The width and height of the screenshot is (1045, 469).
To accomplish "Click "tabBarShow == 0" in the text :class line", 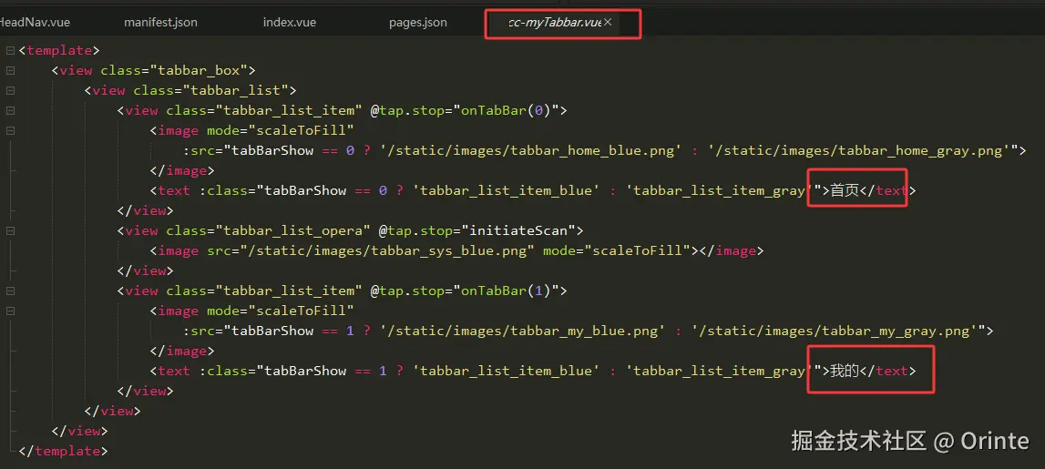I will click(x=326, y=190).
